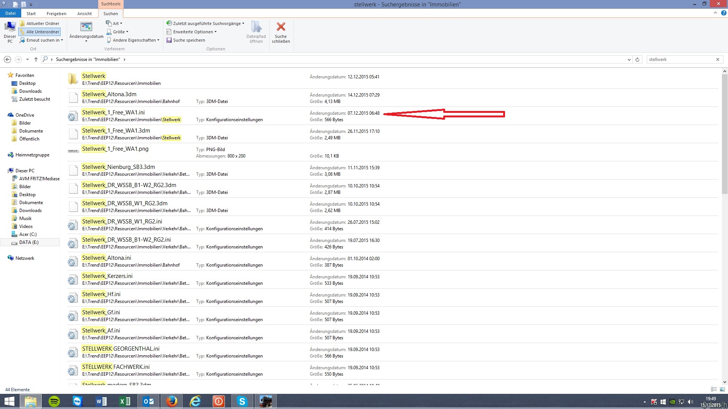Toggle Alle Unterordner search scope
This screenshot has width=728, height=409.
(x=39, y=32)
